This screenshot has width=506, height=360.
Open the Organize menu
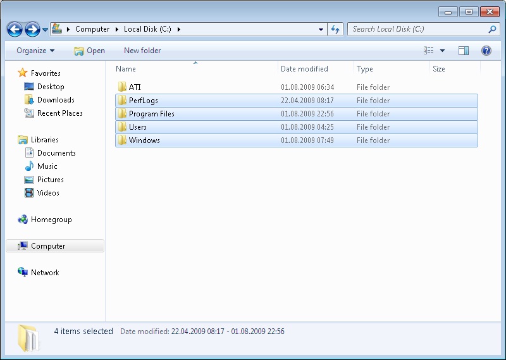click(x=35, y=51)
